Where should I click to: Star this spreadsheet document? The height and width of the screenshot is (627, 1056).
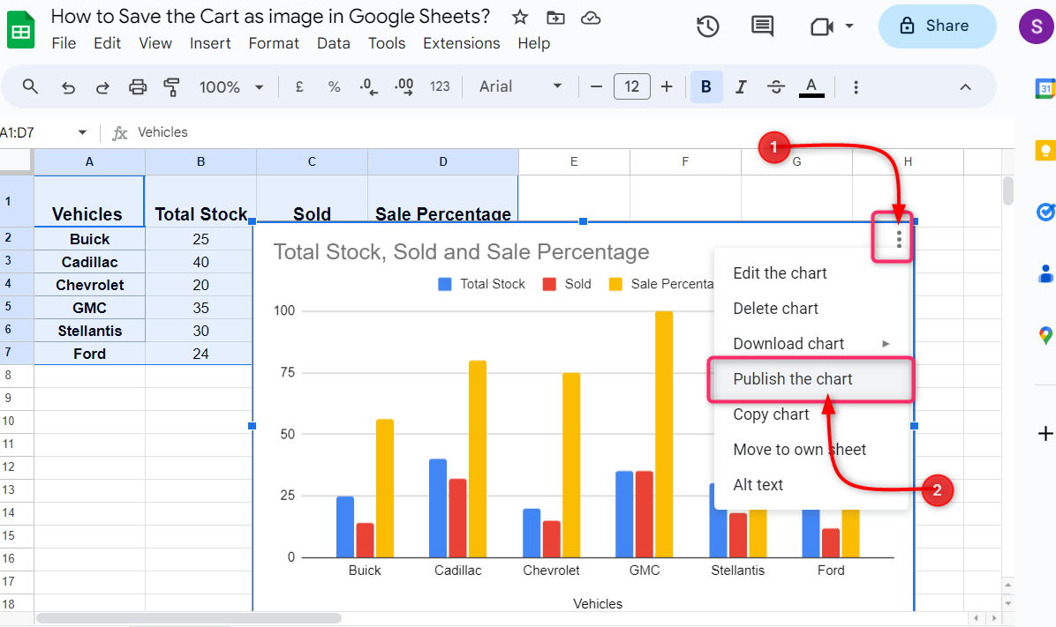click(520, 17)
